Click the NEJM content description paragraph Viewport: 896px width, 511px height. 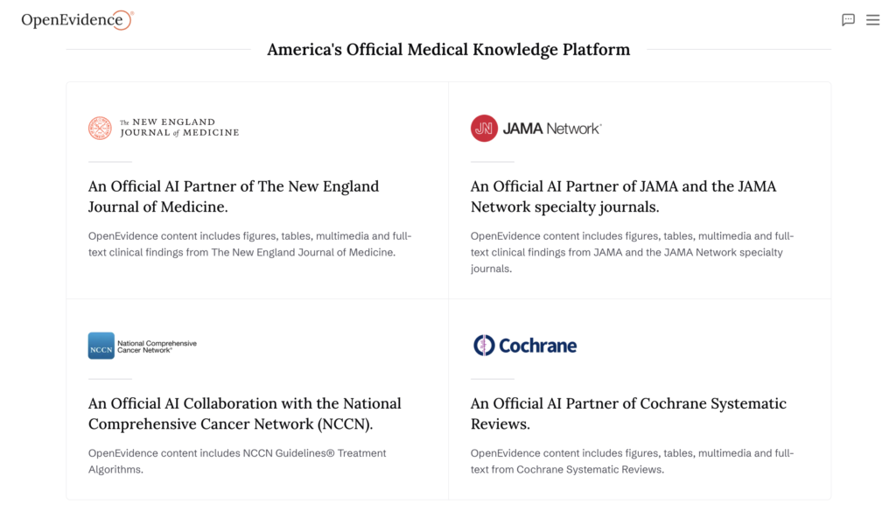(x=249, y=244)
